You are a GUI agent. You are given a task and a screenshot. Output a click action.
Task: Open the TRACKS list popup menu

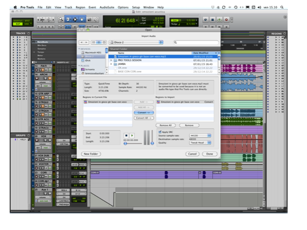click(x=29, y=33)
